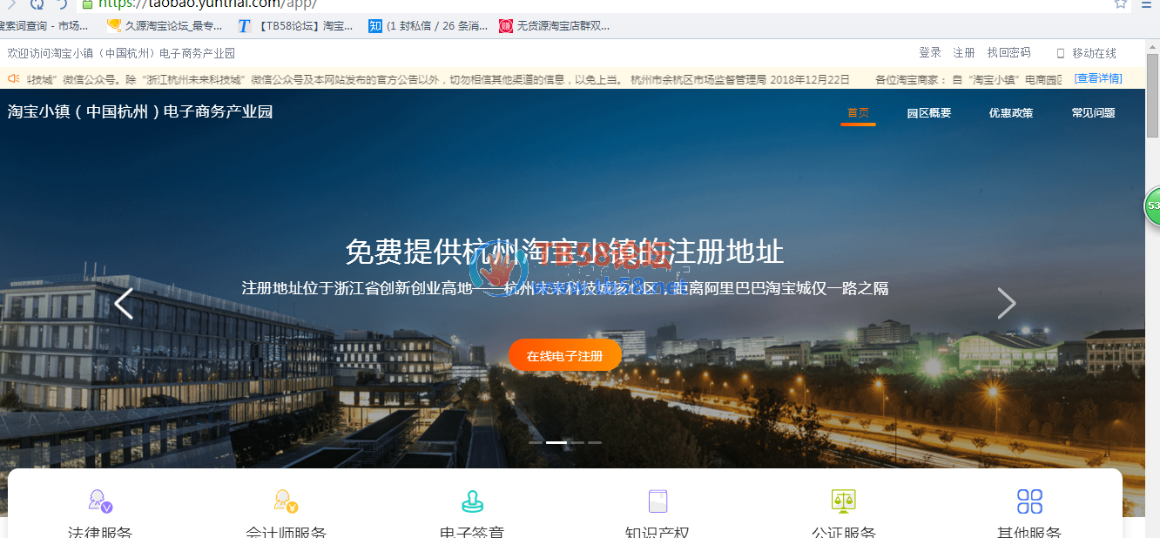The width and height of the screenshot is (1160, 538).
Task: Select the 首页 navigation tab
Action: (858, 112)
